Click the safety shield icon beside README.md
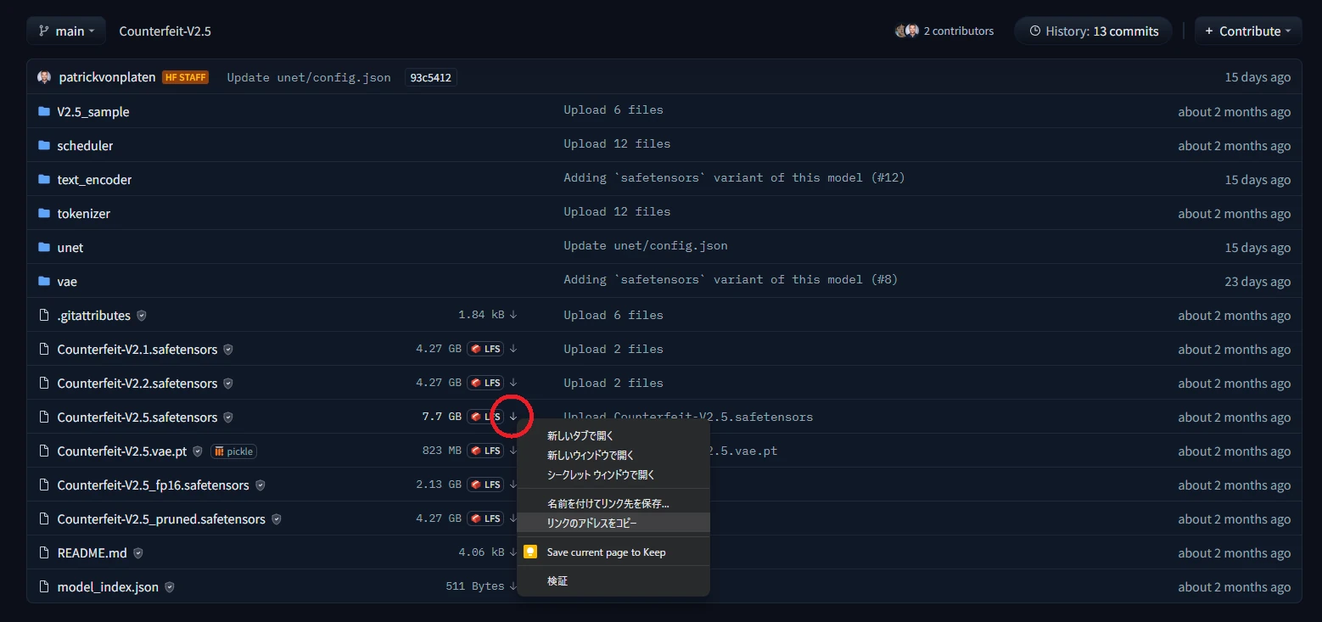This screenshot has height=622, width=1322. coord(138,553)
